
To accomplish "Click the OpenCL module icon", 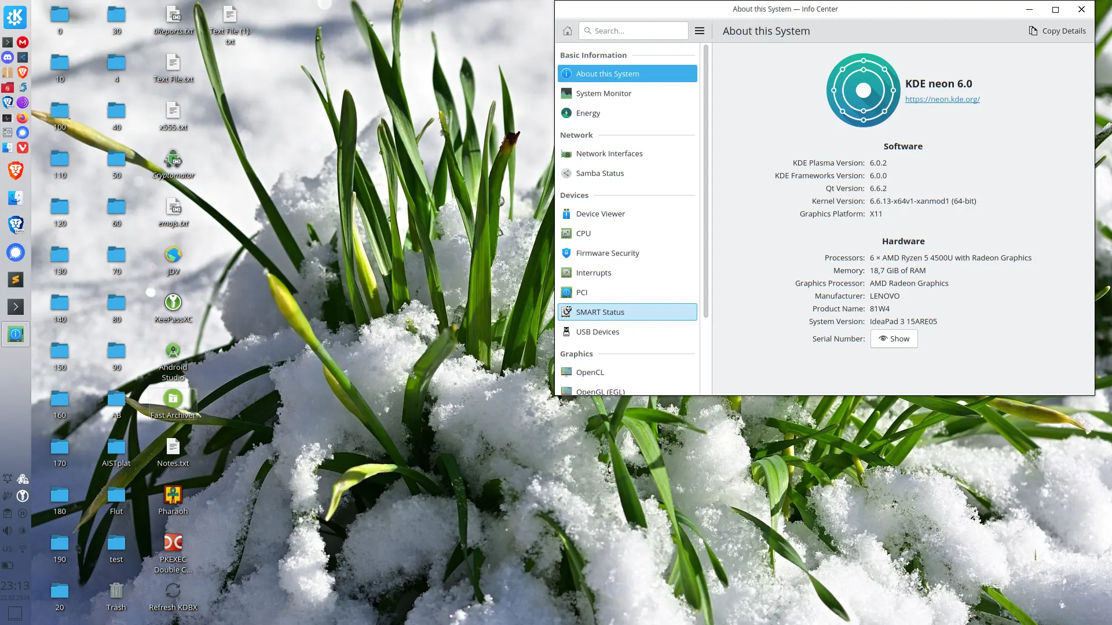I will [x=566, y=372].
